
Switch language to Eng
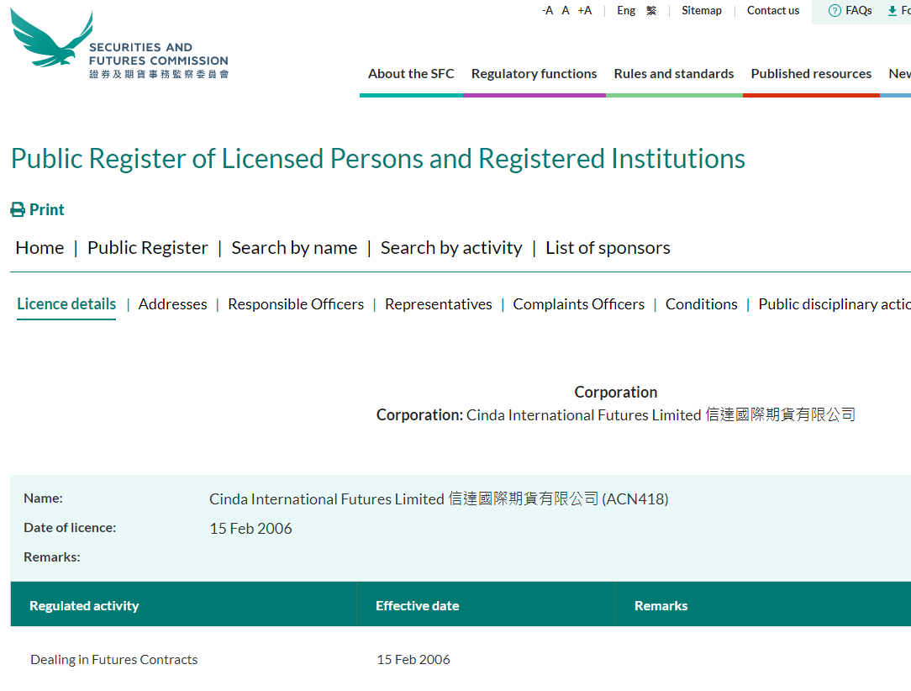(x=626, y=10)
